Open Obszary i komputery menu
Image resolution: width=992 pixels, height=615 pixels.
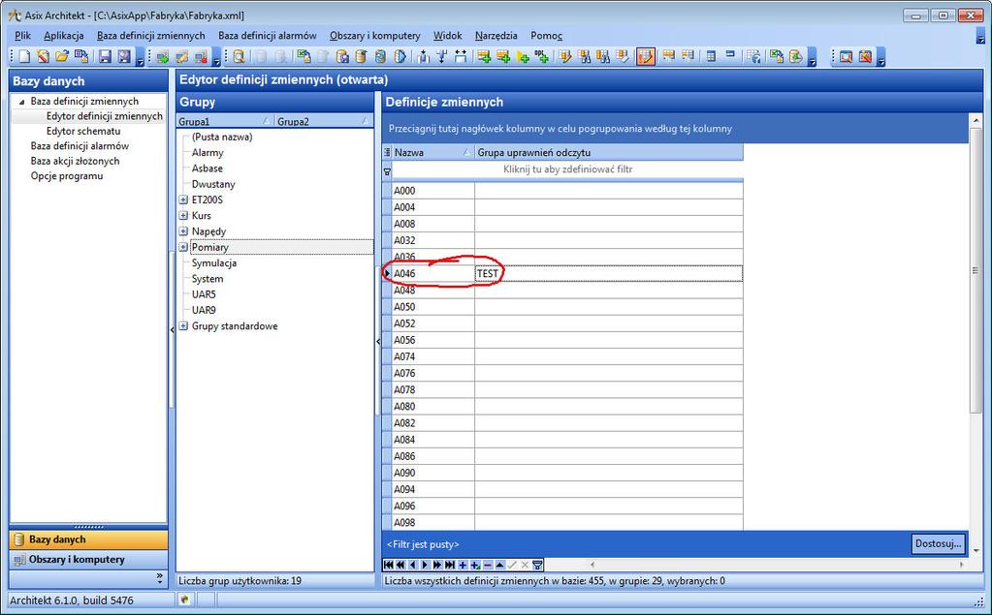coord(375,36)
